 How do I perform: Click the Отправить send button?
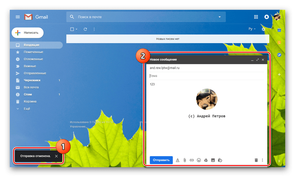[161, 160]
